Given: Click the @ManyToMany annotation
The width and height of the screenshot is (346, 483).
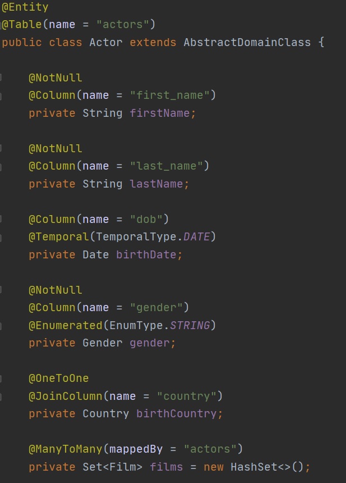Looking at the screenshot, I should click(59, 449).
